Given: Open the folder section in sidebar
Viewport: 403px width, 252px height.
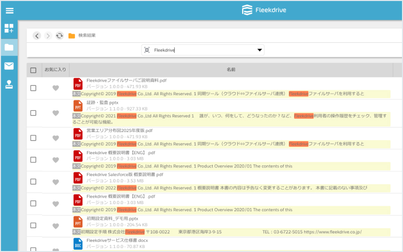Looking at the screenshot, I should (9, 47).
